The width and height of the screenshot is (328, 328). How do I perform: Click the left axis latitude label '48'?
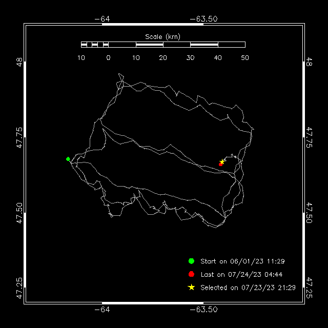coord(19,62)
